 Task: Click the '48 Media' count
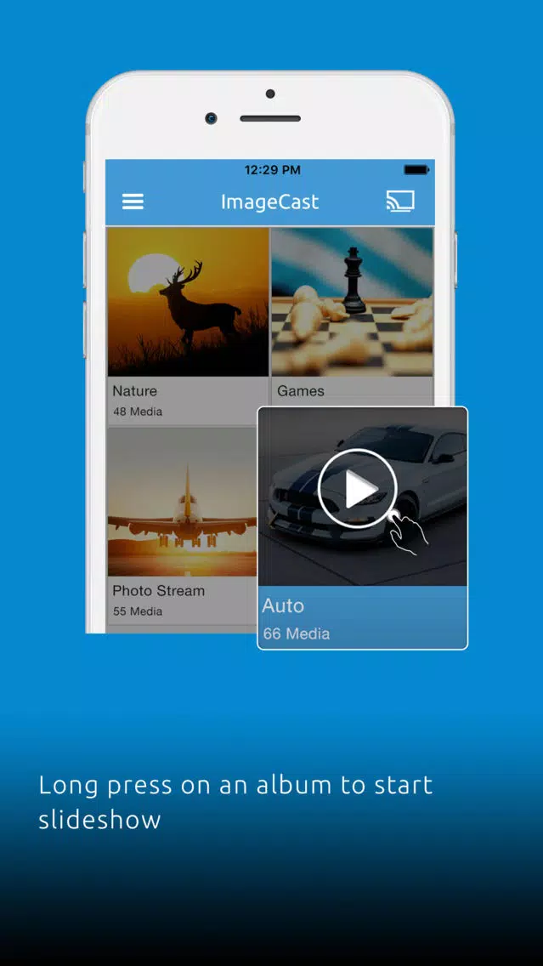(x=138, y=412)
